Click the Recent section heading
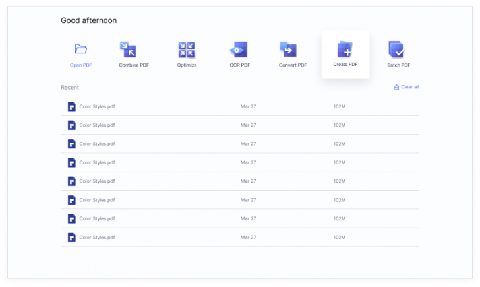This screenshot has width=480, height=287. click(x=70, y=88)
